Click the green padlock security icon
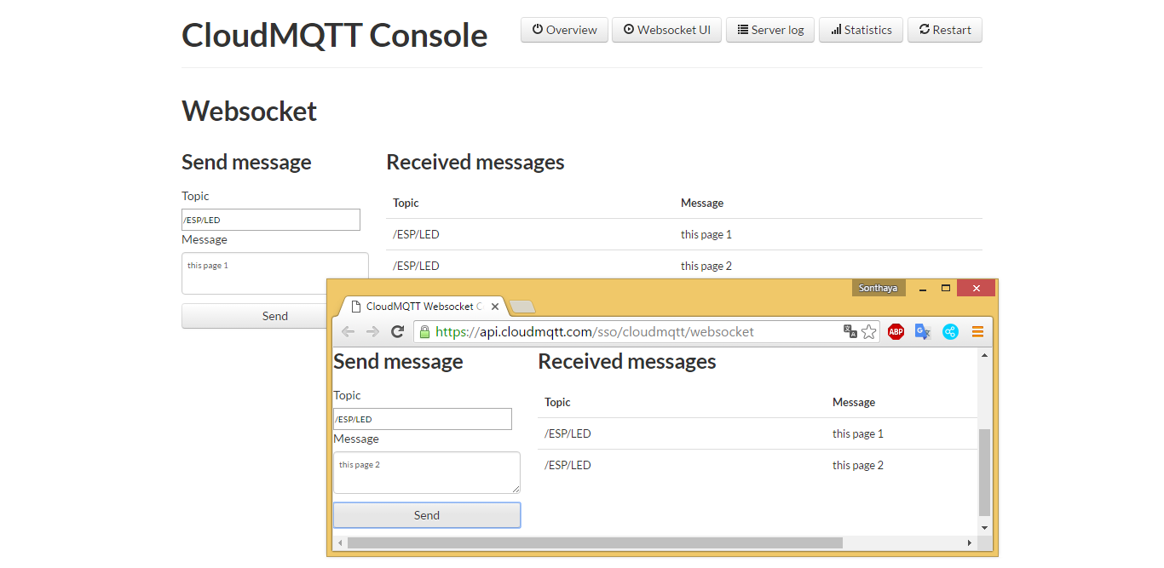Screen dimensions: 1164x568 (424, 332)
